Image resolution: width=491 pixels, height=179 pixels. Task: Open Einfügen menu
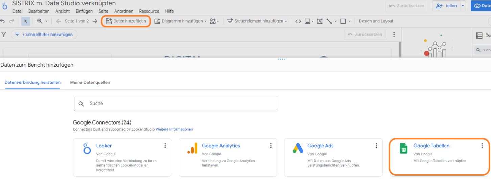coord(84,11)
